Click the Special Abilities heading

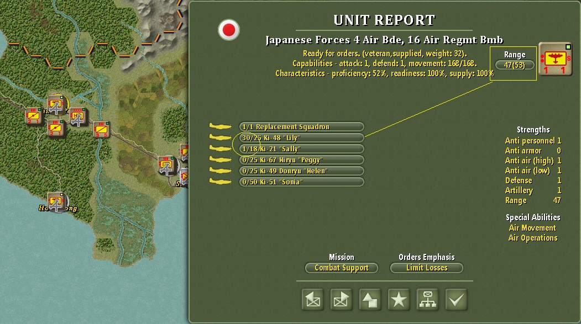533,217
